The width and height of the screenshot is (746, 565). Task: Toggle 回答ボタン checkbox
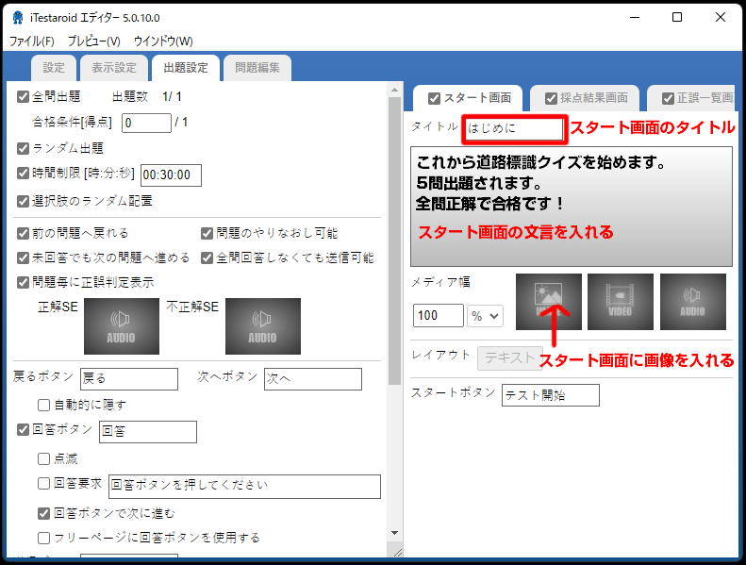23,429
